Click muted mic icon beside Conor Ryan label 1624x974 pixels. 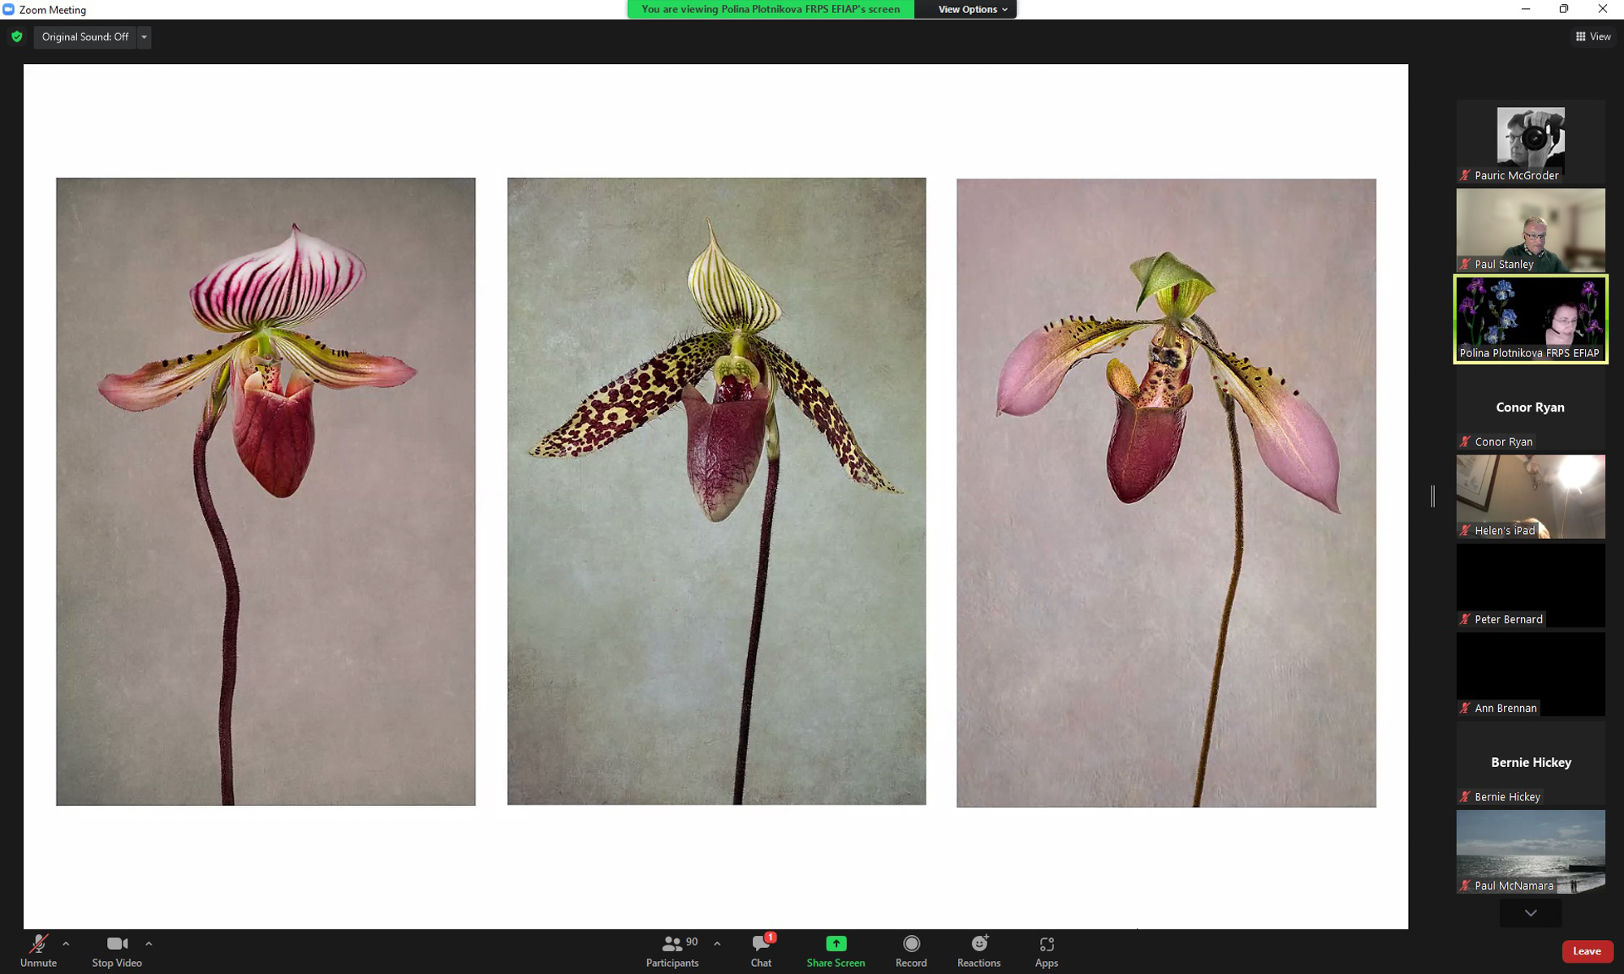[1466, 442]
